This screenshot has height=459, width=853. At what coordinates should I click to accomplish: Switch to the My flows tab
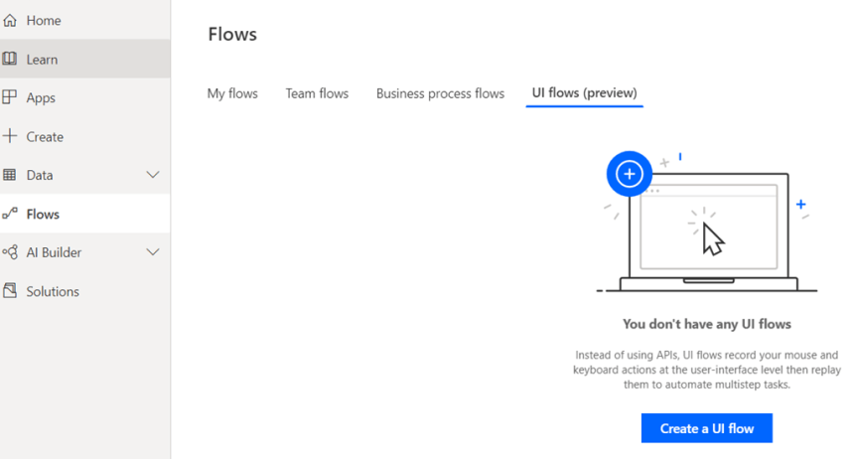[x=232, y=93]
